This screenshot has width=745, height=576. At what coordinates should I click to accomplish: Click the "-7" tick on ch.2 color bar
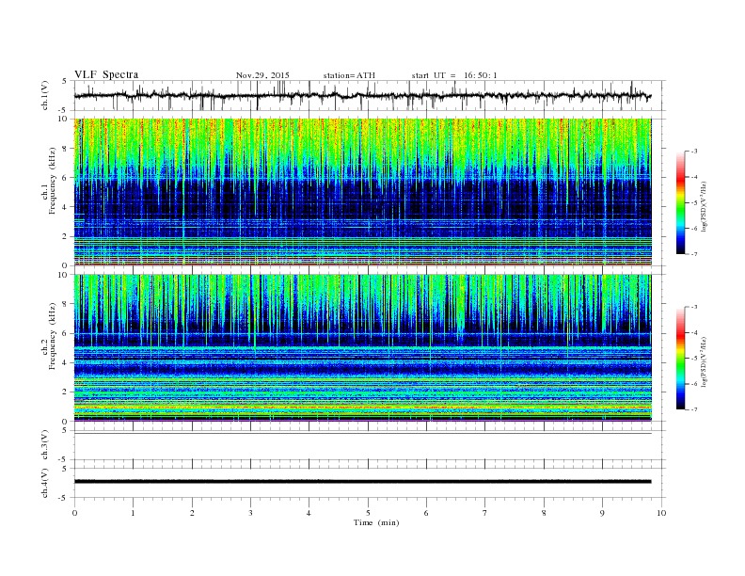click(694, 409)
